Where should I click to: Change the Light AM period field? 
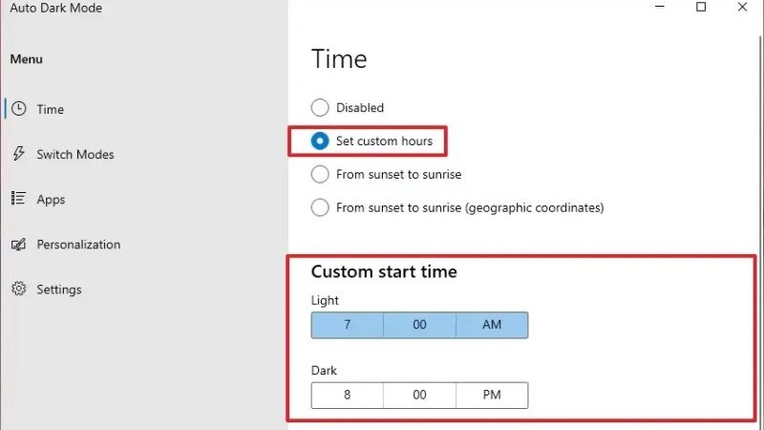click(492, 325)
